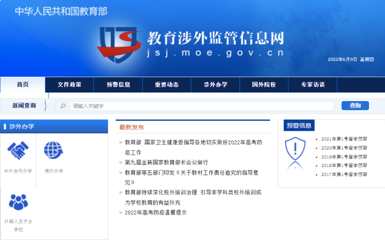The width and height of the screenshot is (385, 244).
Task: Select the 涉外办学 navigation item
Action: (x=215, y=85)
